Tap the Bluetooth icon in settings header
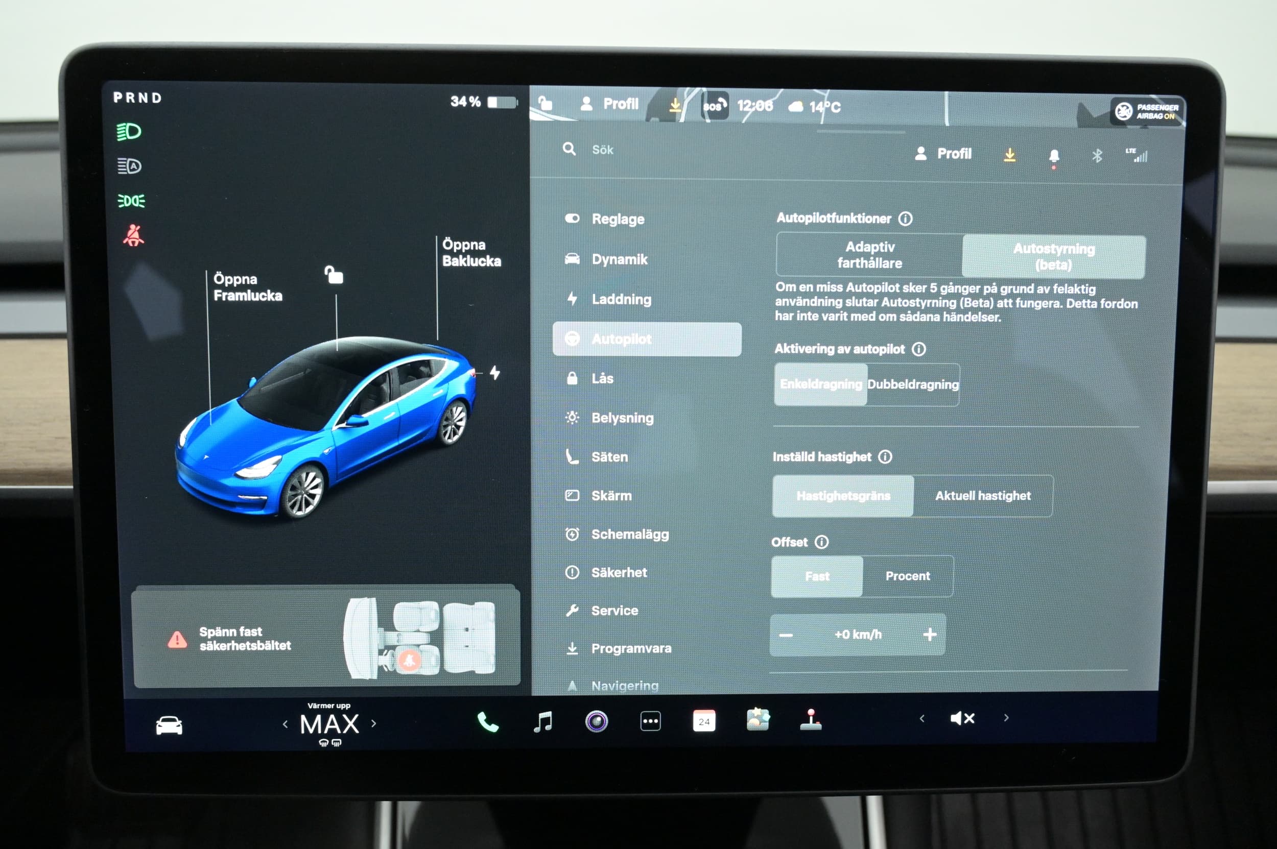The width and height of the screenshot is (1277, 849). [1097, 156]
